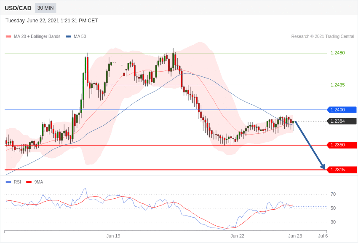Click the 9MA legend red swatch
Screen dimensions: 358x243
(x=29, y=182)
